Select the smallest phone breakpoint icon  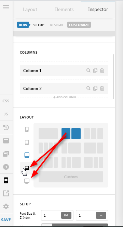point(27,129)
